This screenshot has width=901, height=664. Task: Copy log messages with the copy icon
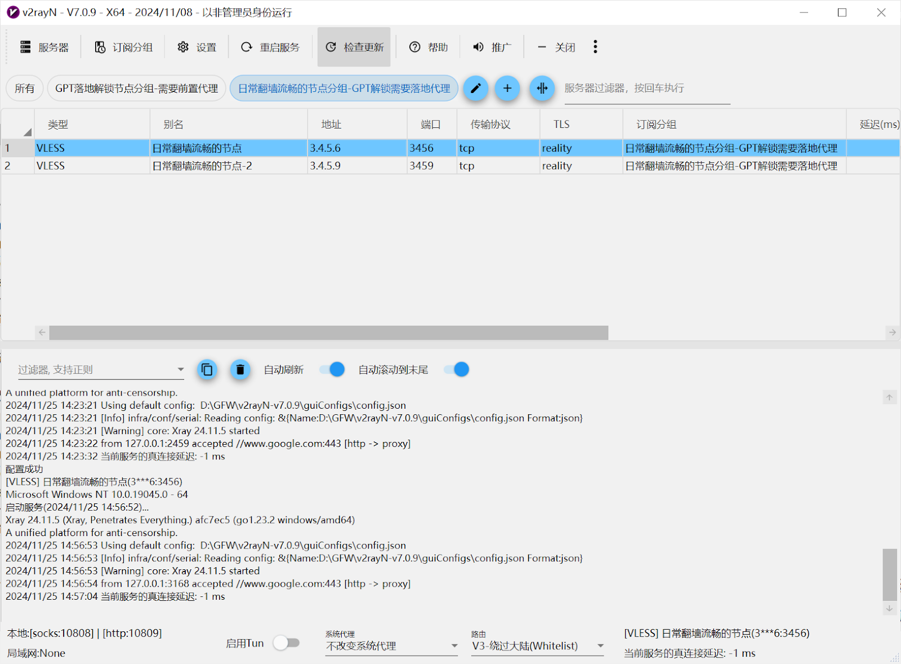(x=207, y=370)
